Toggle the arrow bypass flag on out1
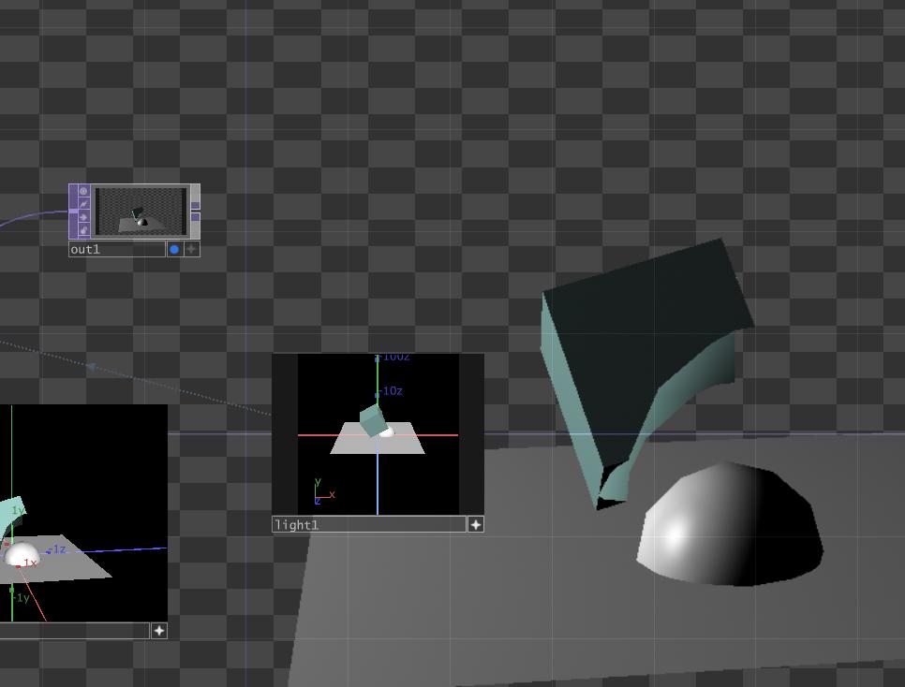Viewport: 905px width, 687px height. (x=83, y=217)
